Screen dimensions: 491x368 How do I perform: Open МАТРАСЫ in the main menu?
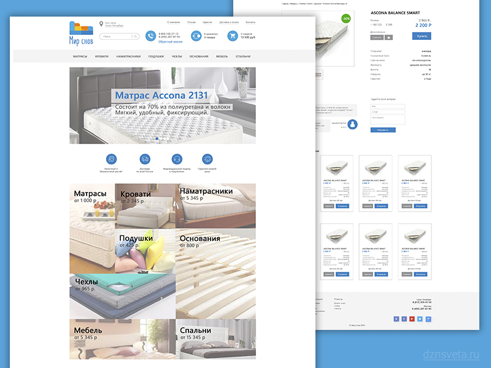click(80, 56)
